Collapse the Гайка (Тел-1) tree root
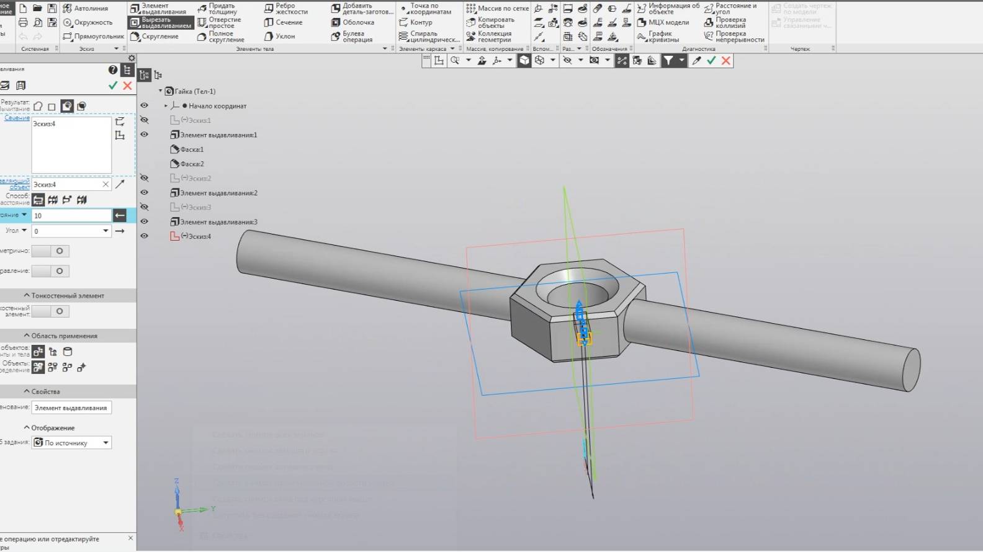983x552 pixels. pos(160,91)
